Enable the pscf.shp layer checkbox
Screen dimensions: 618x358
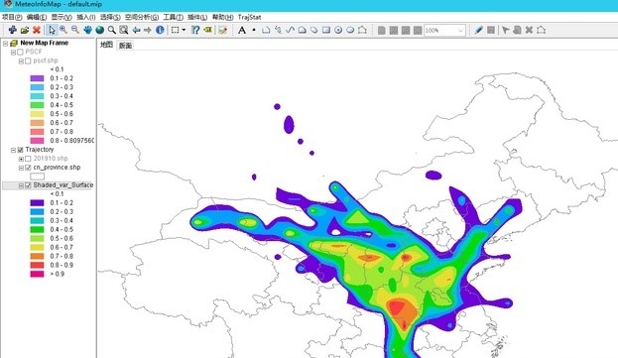[28, 61]
